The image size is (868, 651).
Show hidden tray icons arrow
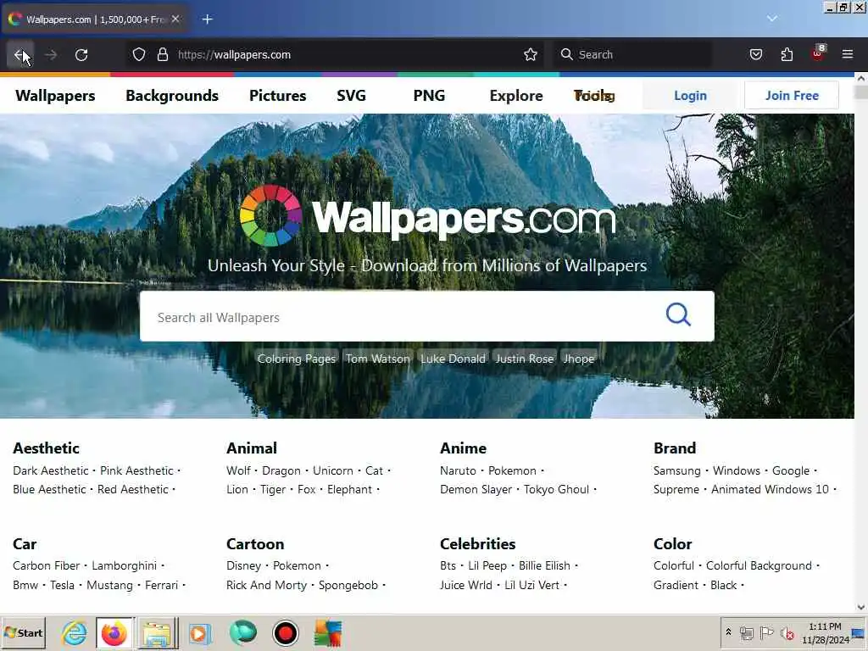pyautogui.click(x=728, y=632)
